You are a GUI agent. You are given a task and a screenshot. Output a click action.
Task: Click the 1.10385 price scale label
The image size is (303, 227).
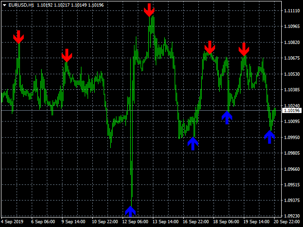click(x=292, y=89)
